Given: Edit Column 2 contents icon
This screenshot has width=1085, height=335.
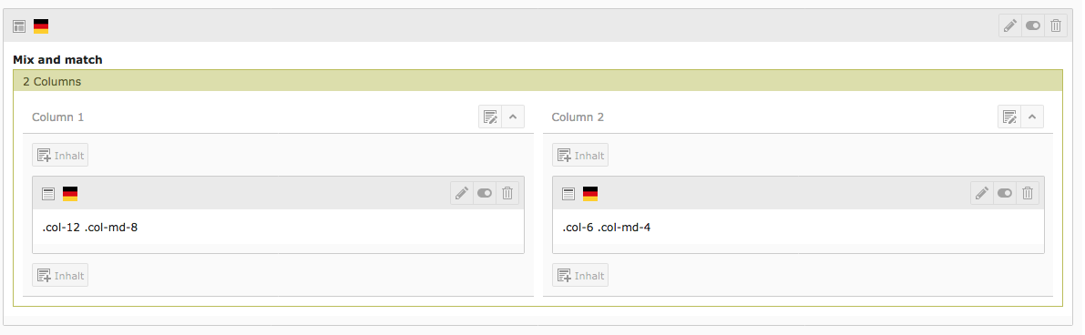Looking at the screenshot, I should tap(1009, 117).
